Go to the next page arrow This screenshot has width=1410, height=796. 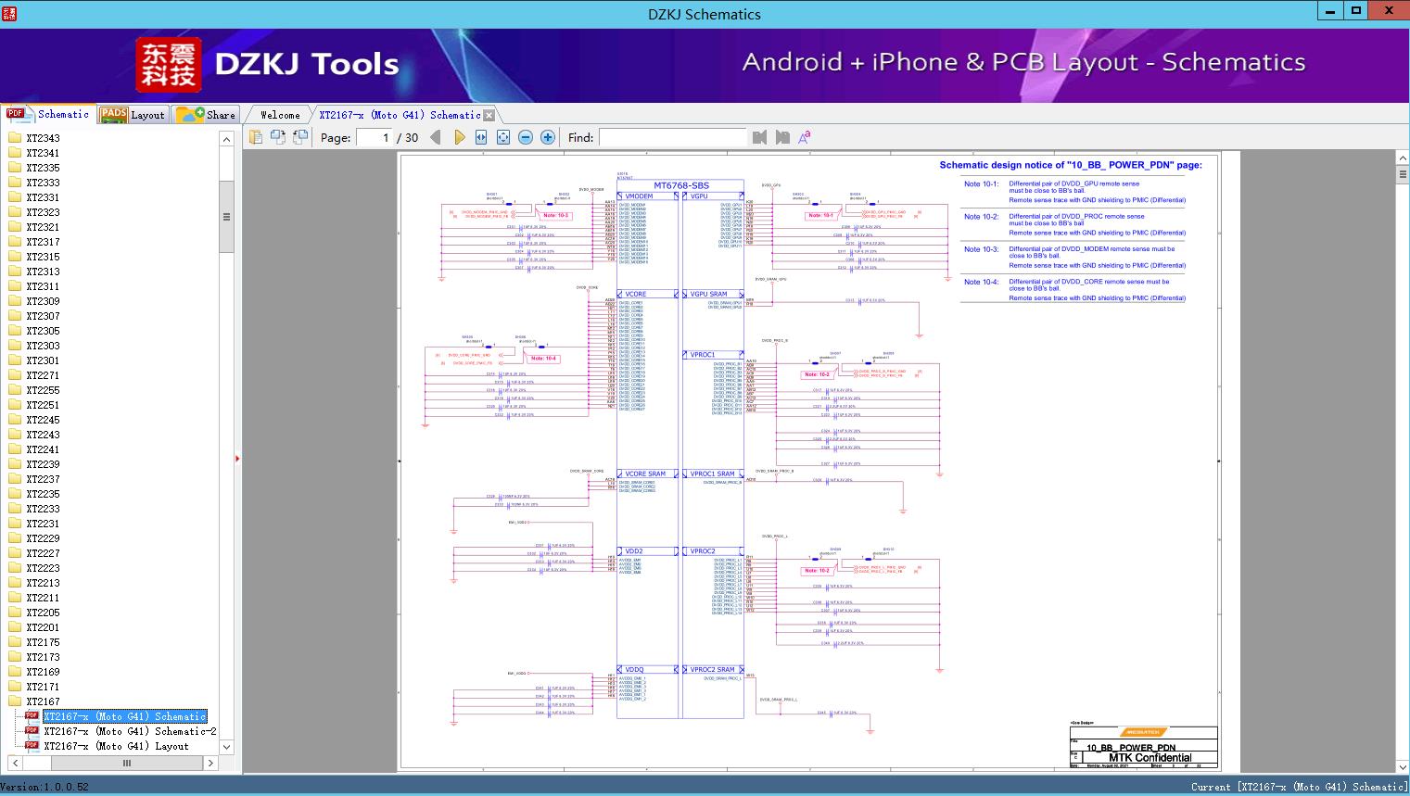click(459, 137)
